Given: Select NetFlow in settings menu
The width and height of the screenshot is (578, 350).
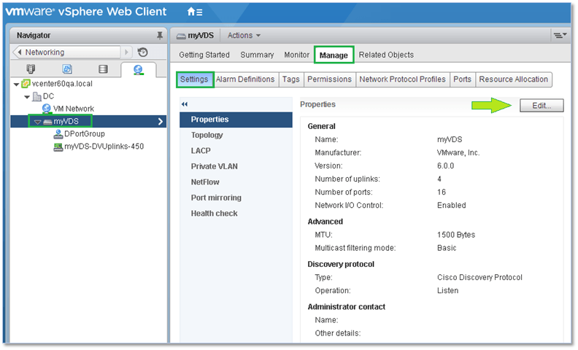Looking at the screenshot, I should (x=236, y=182).
